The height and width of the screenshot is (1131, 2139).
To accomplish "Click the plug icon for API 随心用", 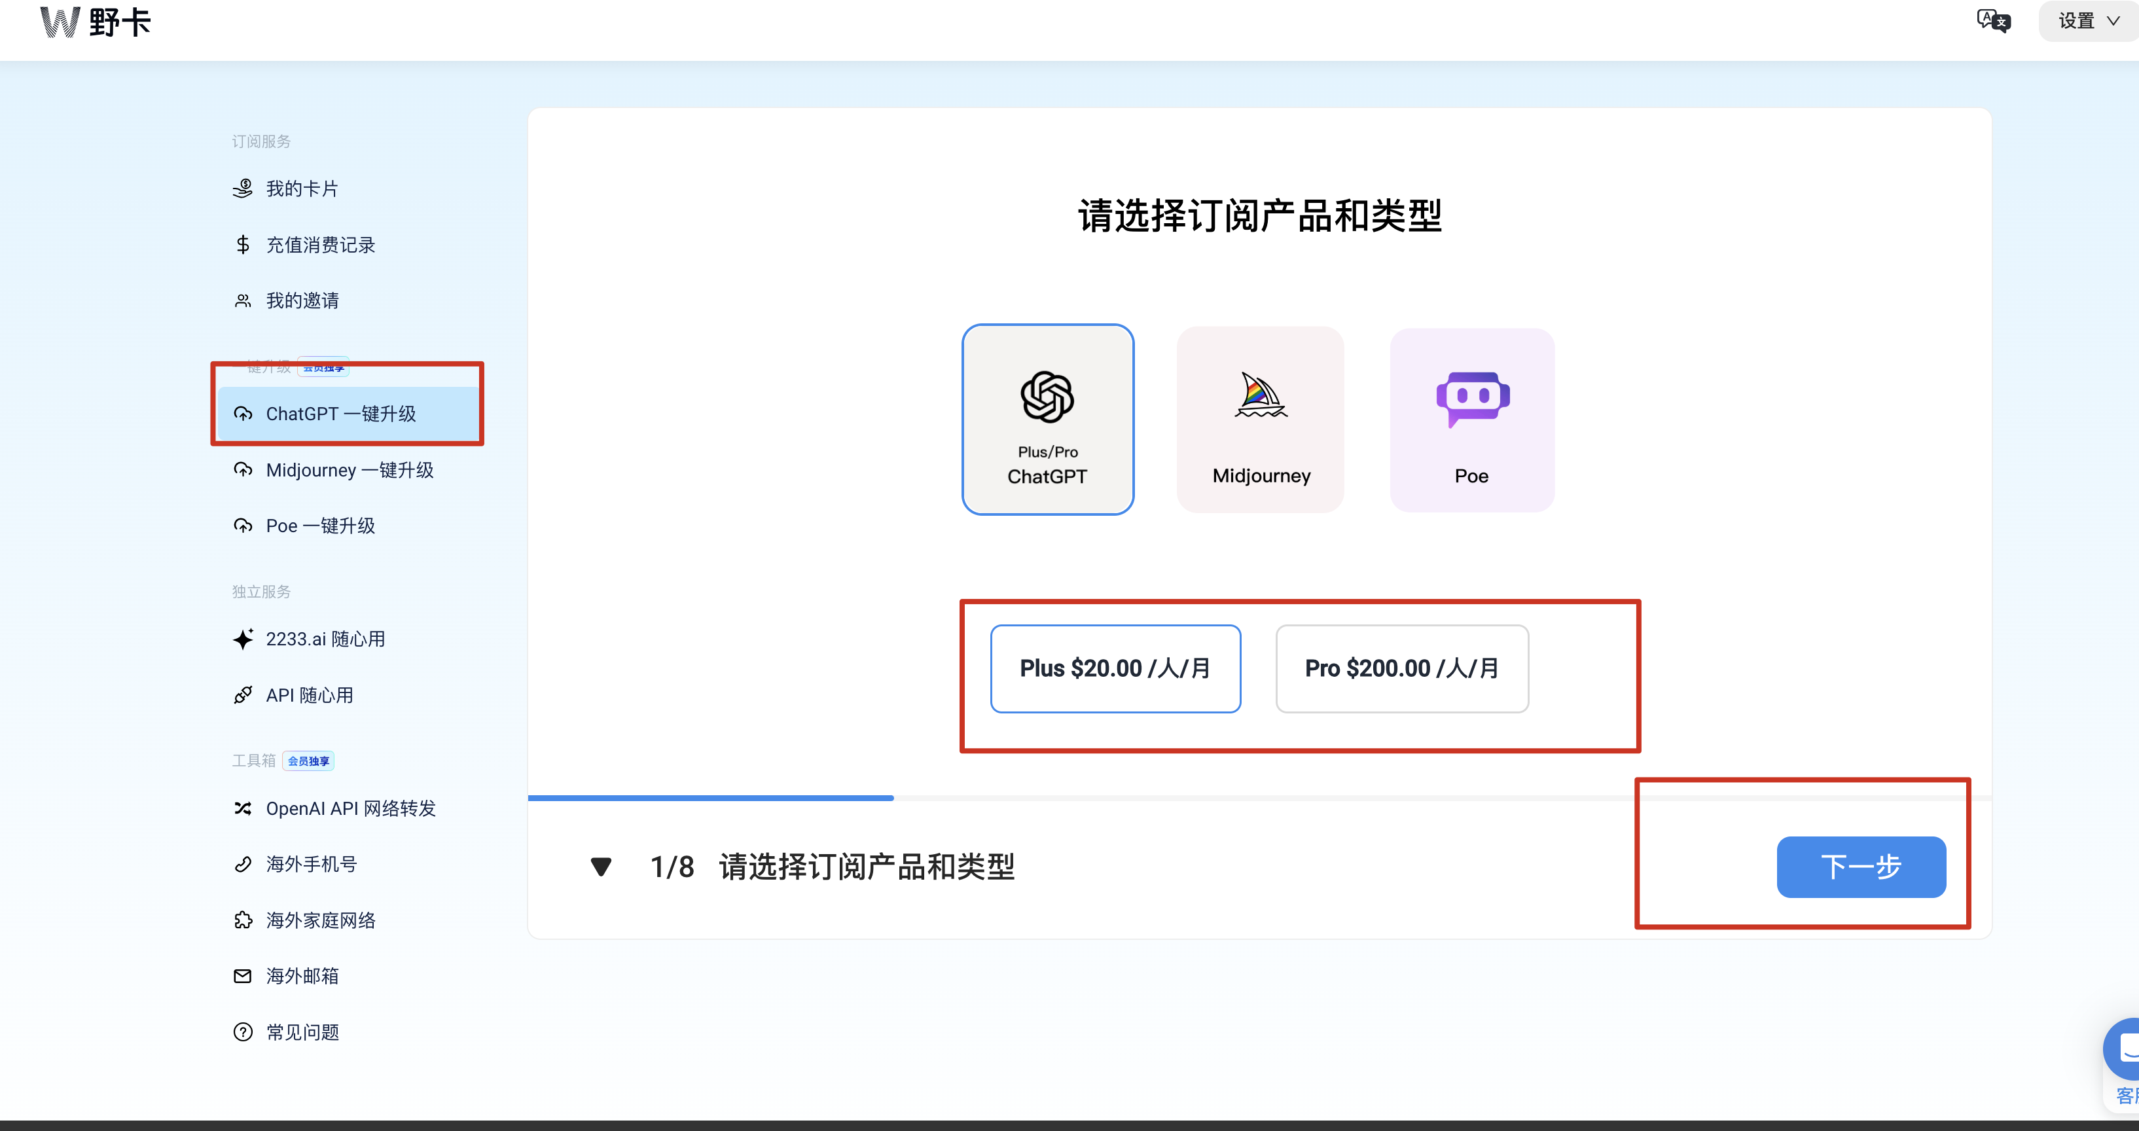I will (242, 695).
